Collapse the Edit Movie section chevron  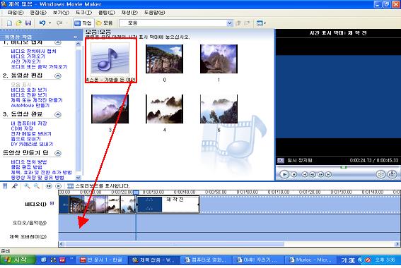(x=58, y=75)
